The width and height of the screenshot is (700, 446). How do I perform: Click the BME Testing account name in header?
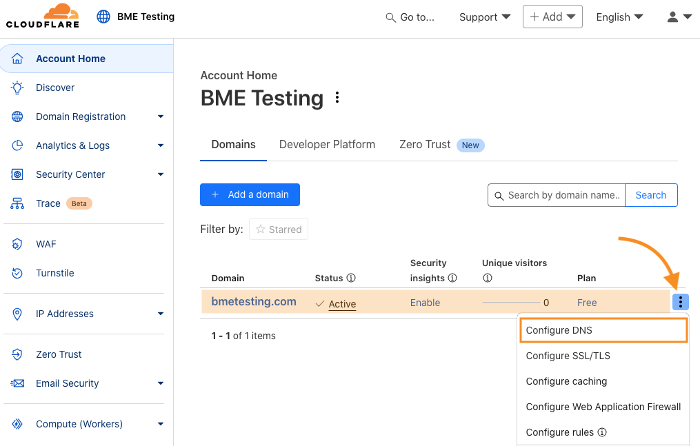[x=146, y=17]
